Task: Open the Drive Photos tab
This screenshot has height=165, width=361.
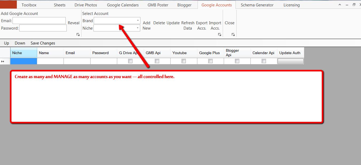Action: (86, 5)
